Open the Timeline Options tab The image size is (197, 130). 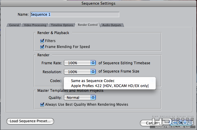[62, 25]
